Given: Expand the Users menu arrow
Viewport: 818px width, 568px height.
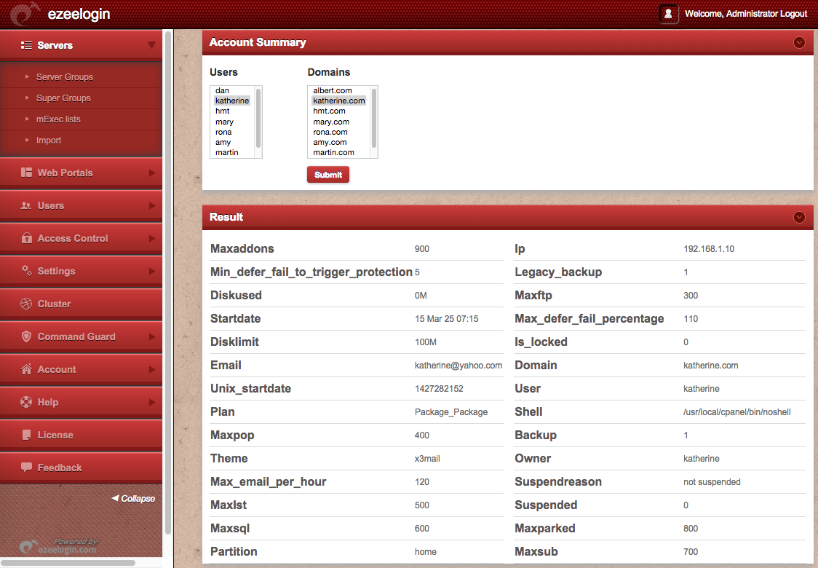Looking at the screenshot, I should point(152,205).
